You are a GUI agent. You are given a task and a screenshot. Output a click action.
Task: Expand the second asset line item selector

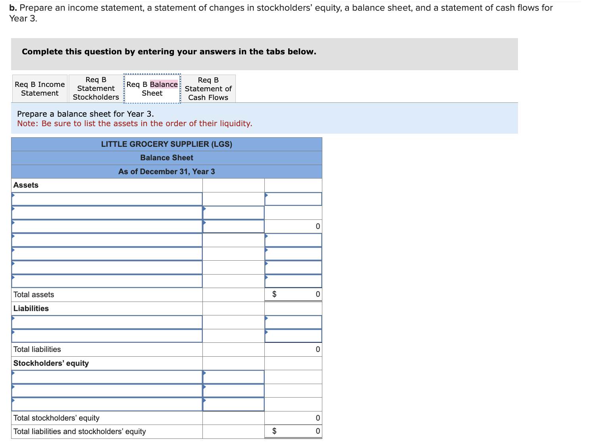click(x=107, y=212)
